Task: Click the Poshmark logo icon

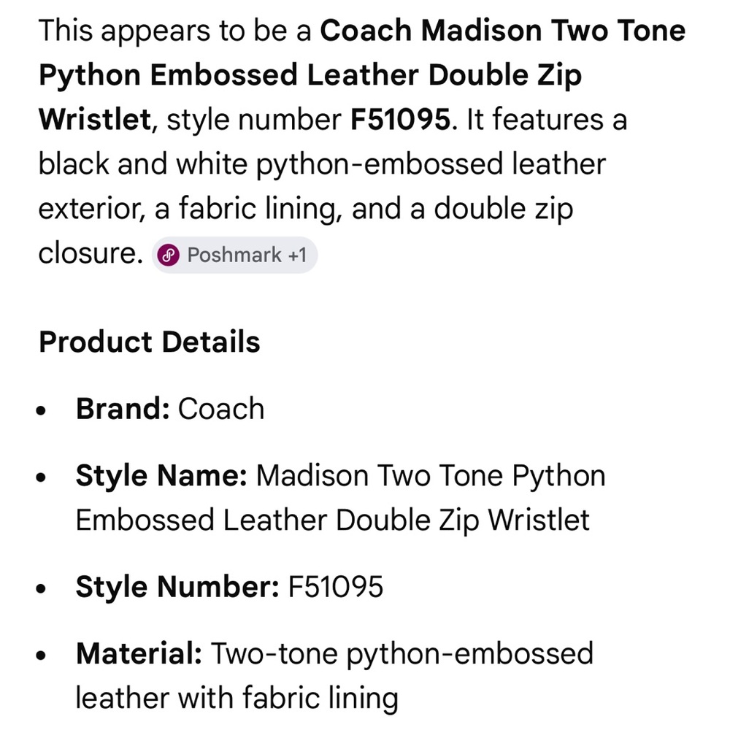Action: click(x=169, y=255)
